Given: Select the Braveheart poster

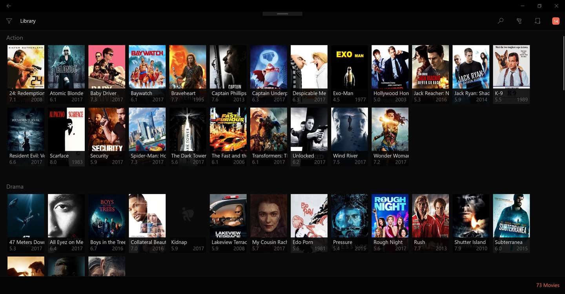Looking at the screenshot, I should click(188, 74).
